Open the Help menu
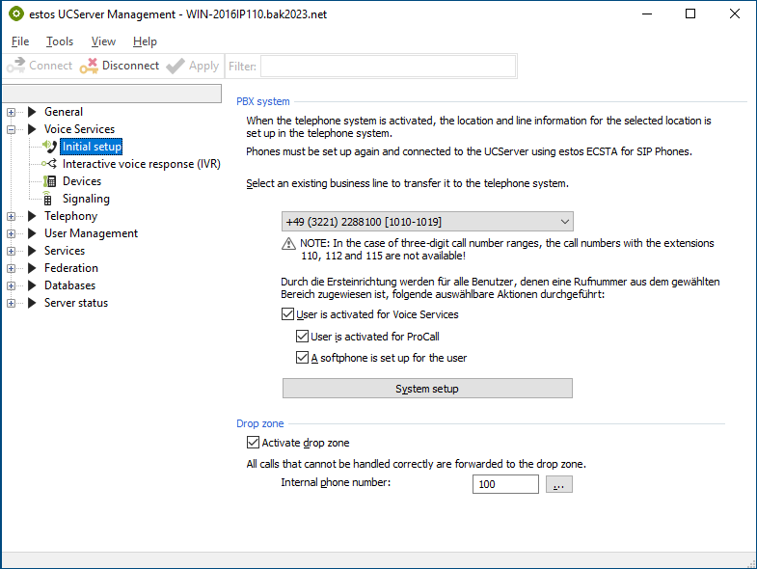 (145, 41)
